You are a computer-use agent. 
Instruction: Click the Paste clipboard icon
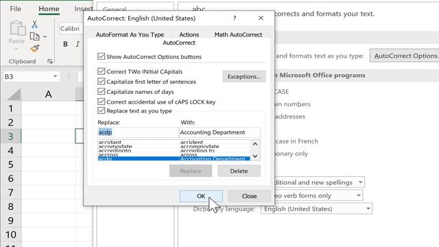(17, 28)
